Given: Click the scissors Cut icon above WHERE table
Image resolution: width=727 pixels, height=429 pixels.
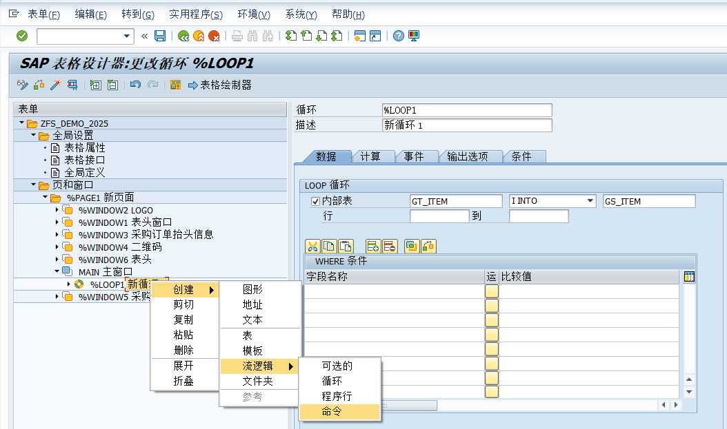Looking at the screenshot, I should [x=313, y=247].
